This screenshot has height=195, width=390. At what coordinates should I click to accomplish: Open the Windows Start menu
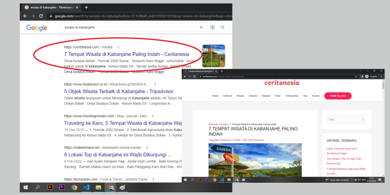coord(26,188)
